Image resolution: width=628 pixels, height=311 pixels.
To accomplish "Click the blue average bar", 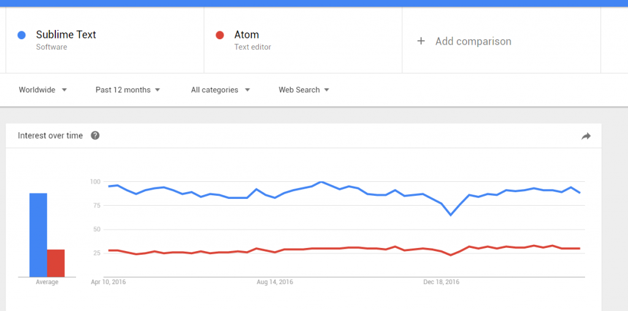I will tap(38, 235).
